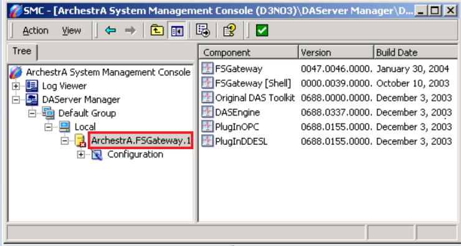
Task: Sort by the Build Date column header
Action: [x=416, y=52]
